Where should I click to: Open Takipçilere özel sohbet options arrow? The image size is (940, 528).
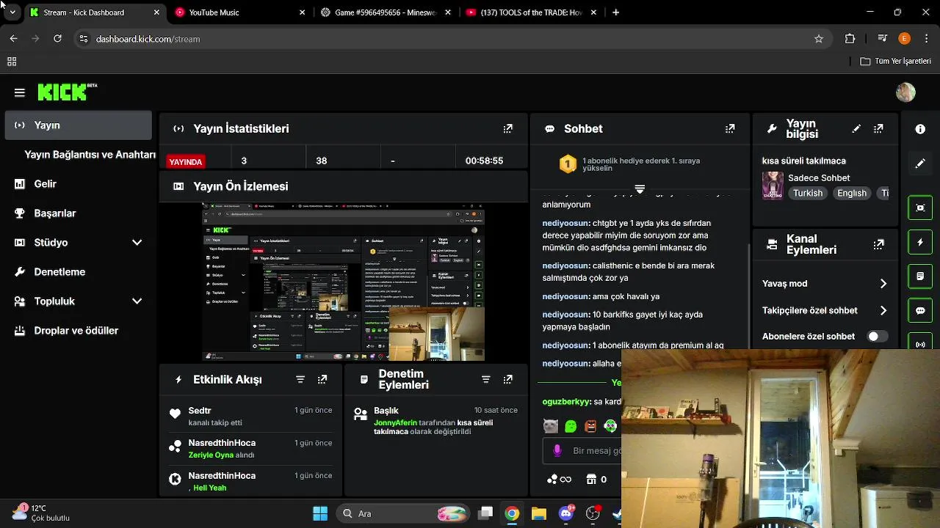click(883, 311)
